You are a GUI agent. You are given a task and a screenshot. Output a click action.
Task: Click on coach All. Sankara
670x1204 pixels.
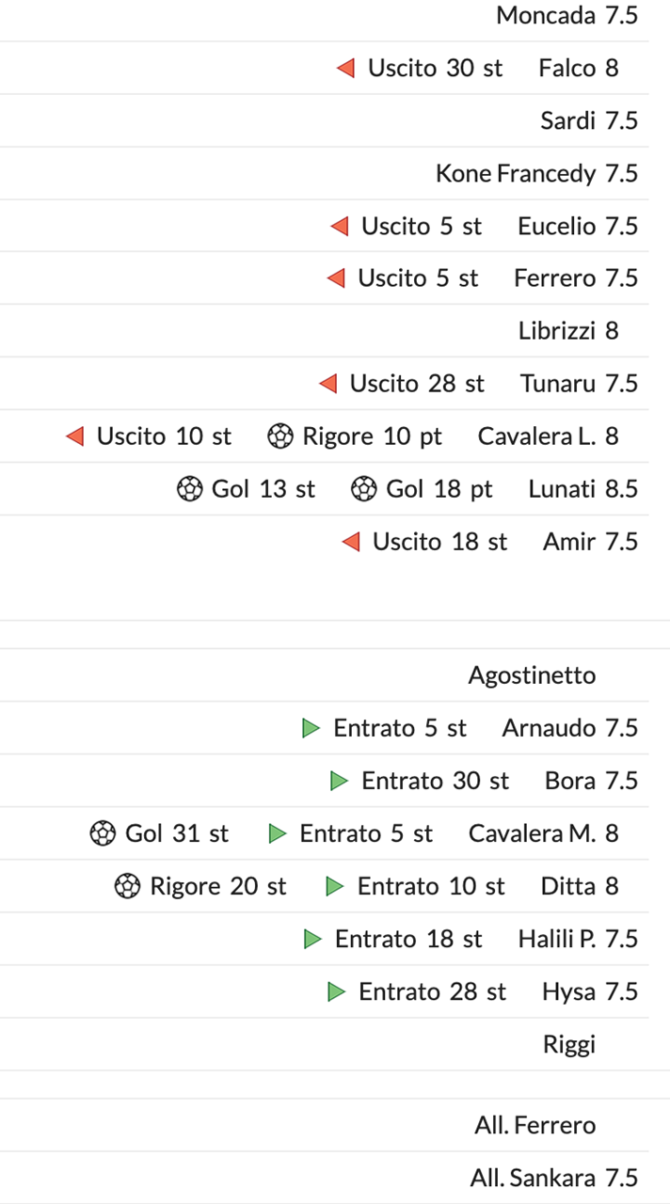pos(533,1178)
